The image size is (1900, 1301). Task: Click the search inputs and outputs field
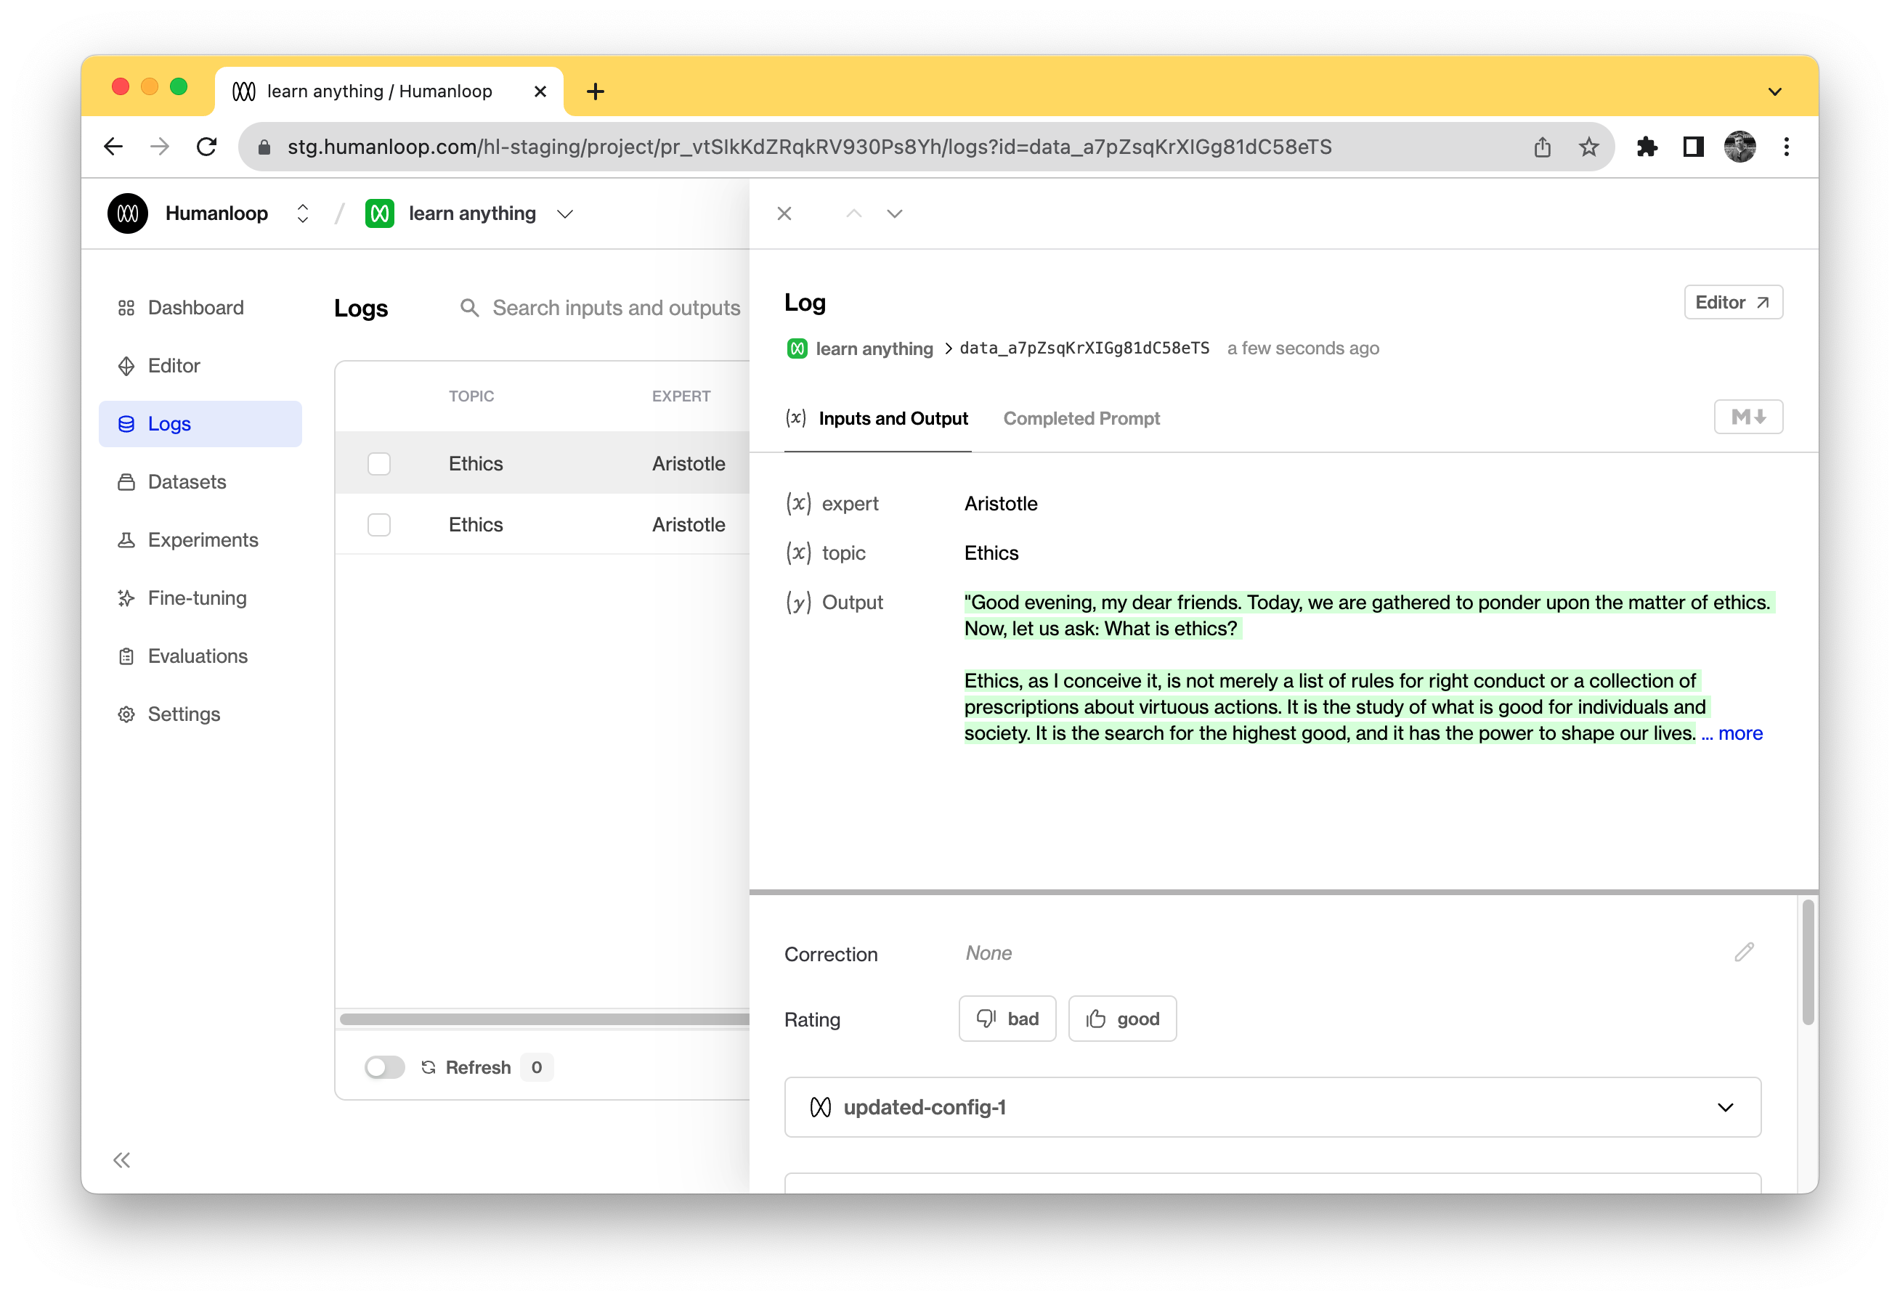(617, 308)
